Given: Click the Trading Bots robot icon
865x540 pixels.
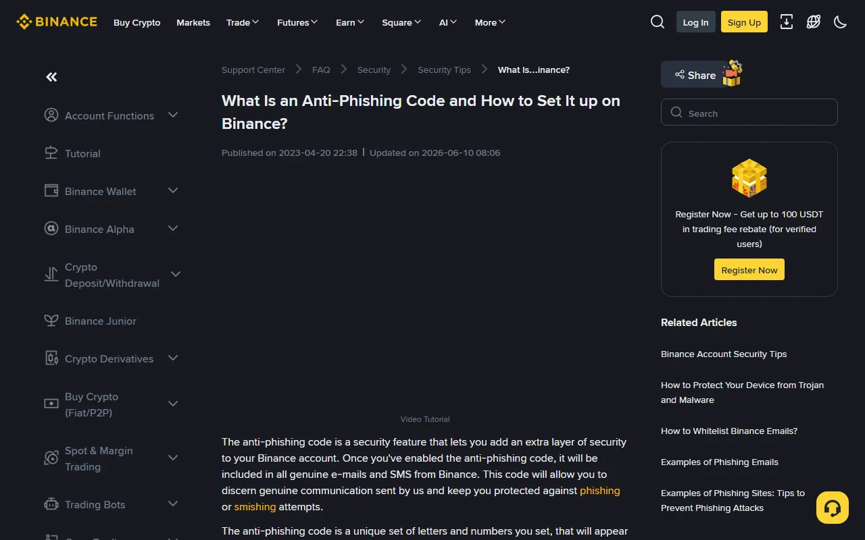Looking at the screenshot, I should tap(51, 504).
